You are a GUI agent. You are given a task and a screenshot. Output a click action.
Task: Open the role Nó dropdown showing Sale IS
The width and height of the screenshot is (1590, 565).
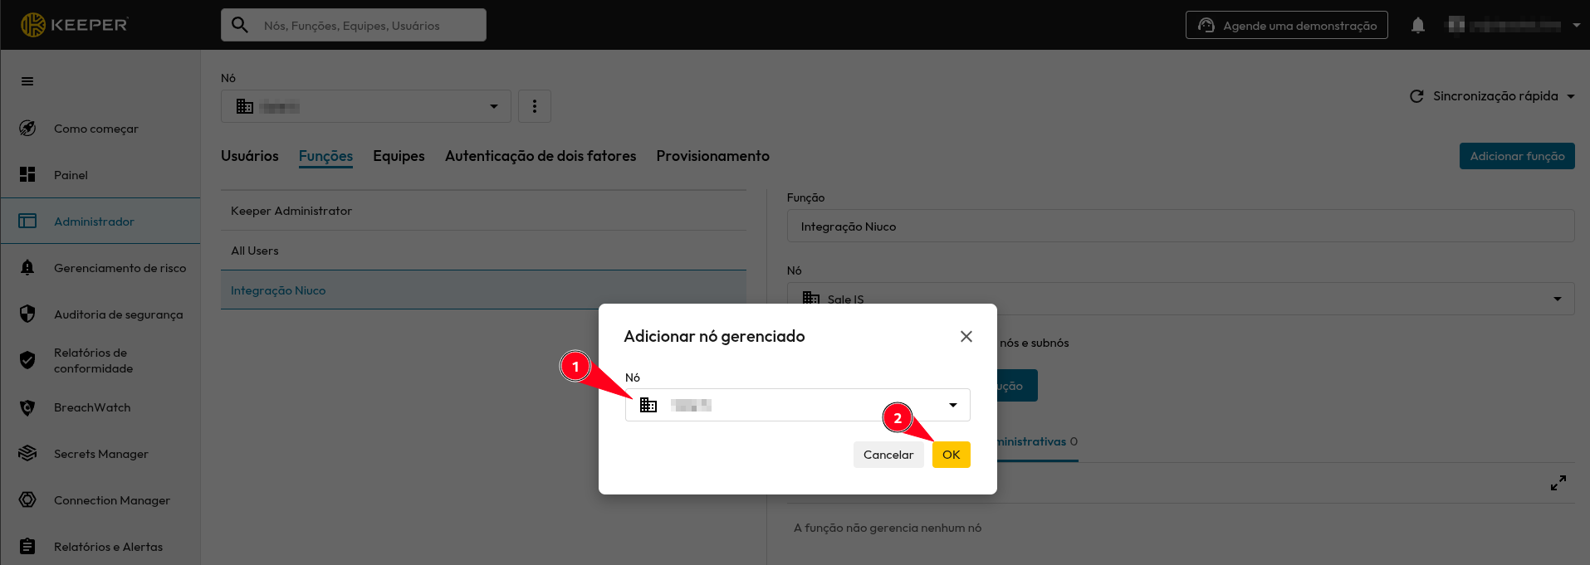coord(1181,299)
